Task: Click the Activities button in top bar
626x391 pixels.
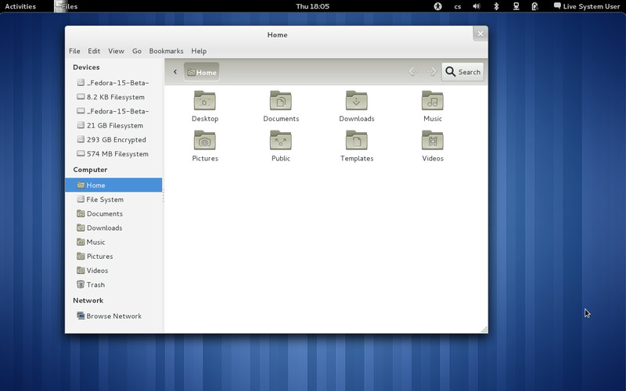Action: pyautogui.click(x=20, y=6)
